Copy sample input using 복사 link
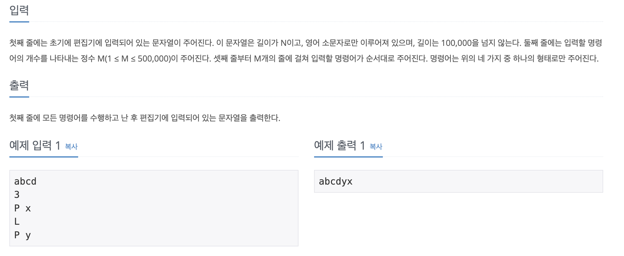 [71, 147]
